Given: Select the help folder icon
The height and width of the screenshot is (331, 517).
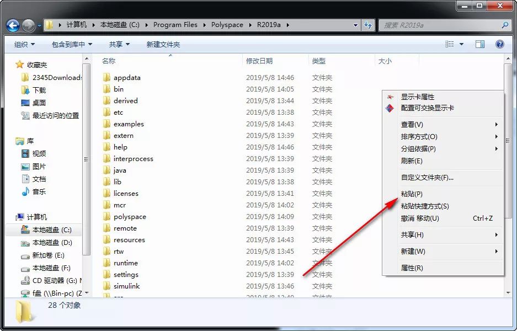Looking at the screenshot, I should pos(106,147).
